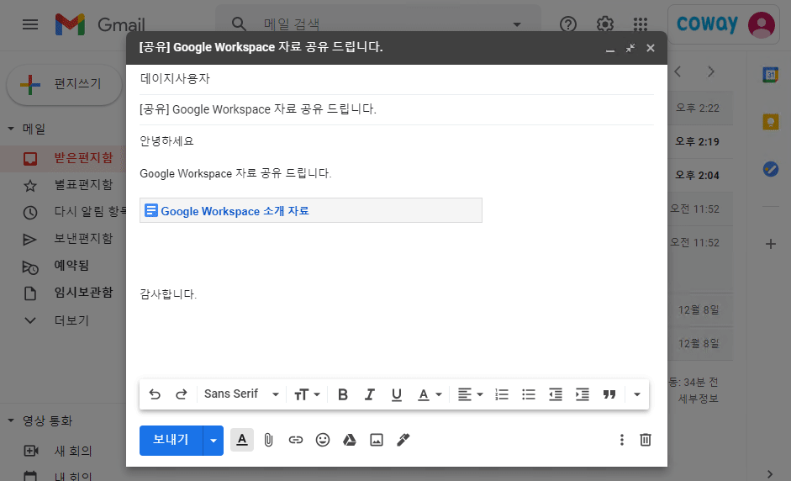Open Gmail settings gear
Viewport: 791px width, 481px height.
pyautogui.click(x=605, y=24)
